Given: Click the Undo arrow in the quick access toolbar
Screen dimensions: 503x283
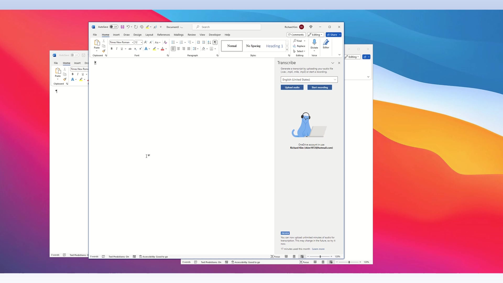Looking at the screenshot, I should pyautogui.click(x=128, y=27).
